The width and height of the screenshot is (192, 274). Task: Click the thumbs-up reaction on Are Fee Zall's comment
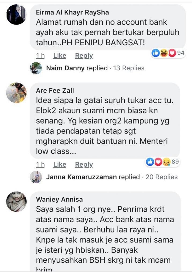point(150,162)
